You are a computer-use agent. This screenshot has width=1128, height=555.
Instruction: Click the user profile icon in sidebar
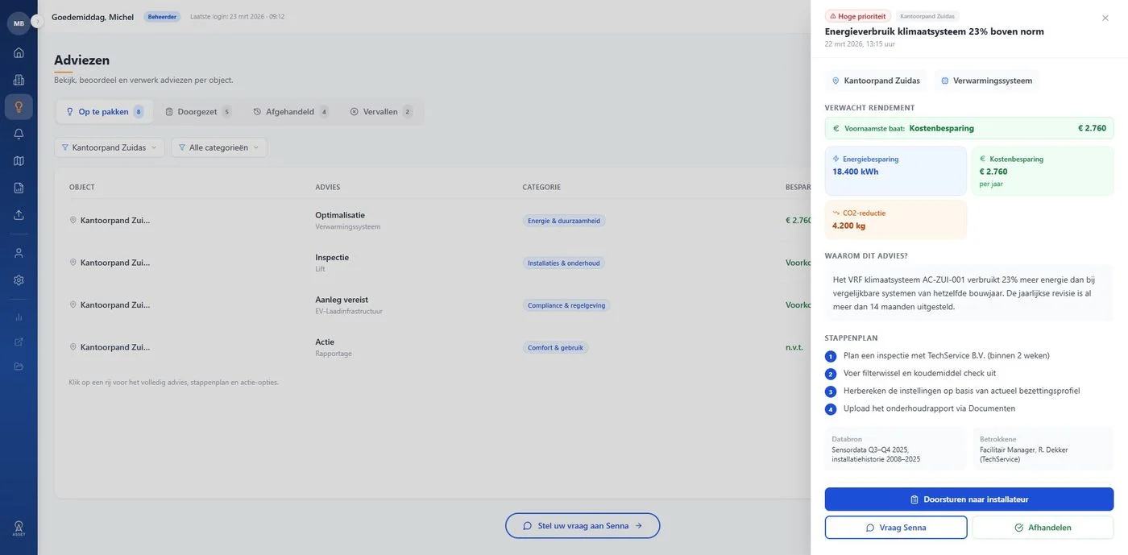point(19,253)
